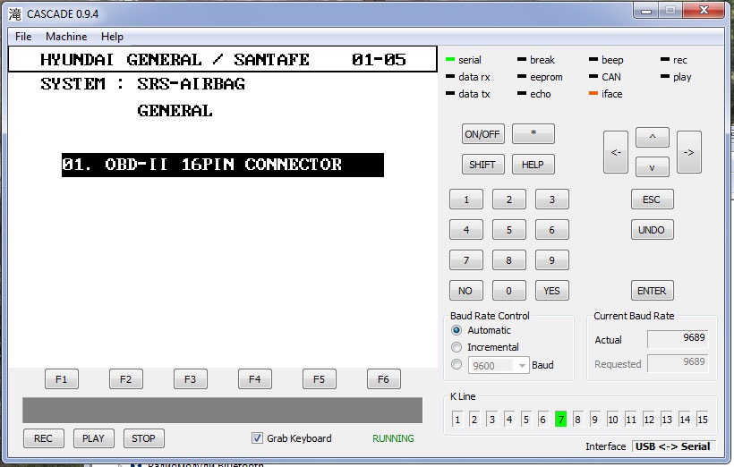Click keypad digit 1

[466, 200]
